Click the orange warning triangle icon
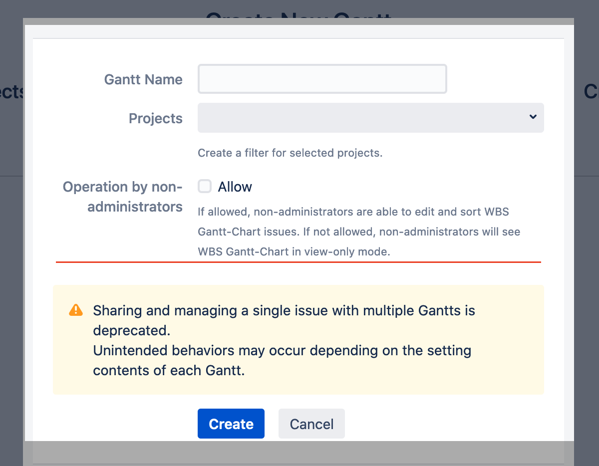The image size is (599, 466). click(x=75, y=310)
